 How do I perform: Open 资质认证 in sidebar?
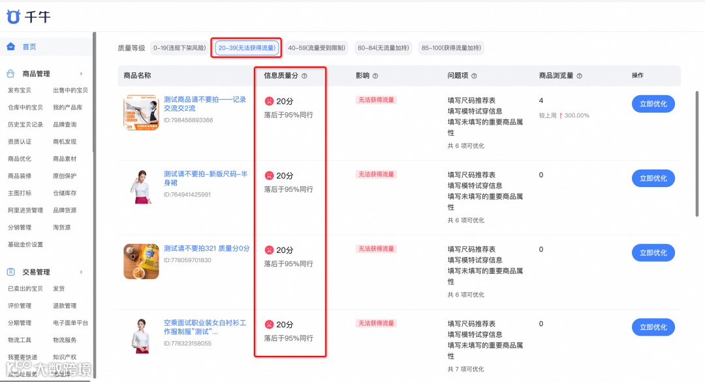20,141
